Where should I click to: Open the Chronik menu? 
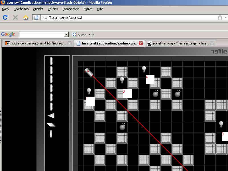click(53, 9)
